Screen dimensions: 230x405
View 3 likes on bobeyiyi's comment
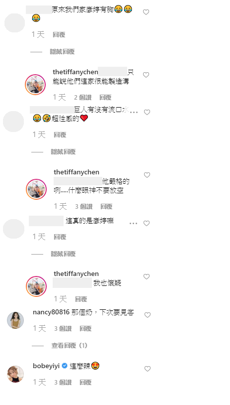(63, 382)
